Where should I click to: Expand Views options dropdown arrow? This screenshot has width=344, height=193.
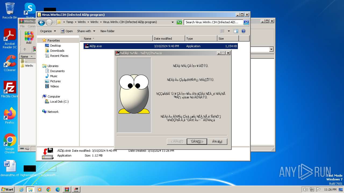(x=229, y=31)
